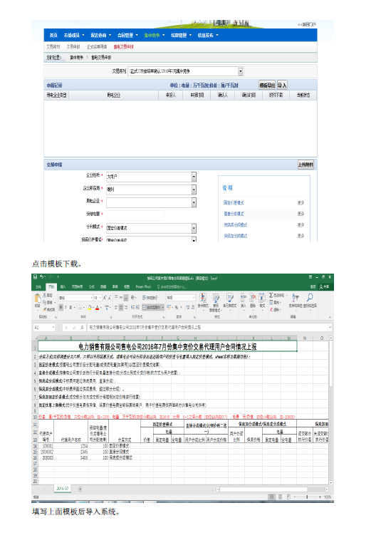
Task: Toggle italic formatting in Excel ribbon
Action: [x=66, y=307]
